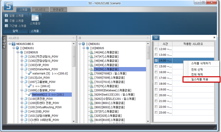Screen dimensions: 221x132
Task: Click the 적용된 시나리오 column header
Action: pyautogui.click(x=193, y=44)
